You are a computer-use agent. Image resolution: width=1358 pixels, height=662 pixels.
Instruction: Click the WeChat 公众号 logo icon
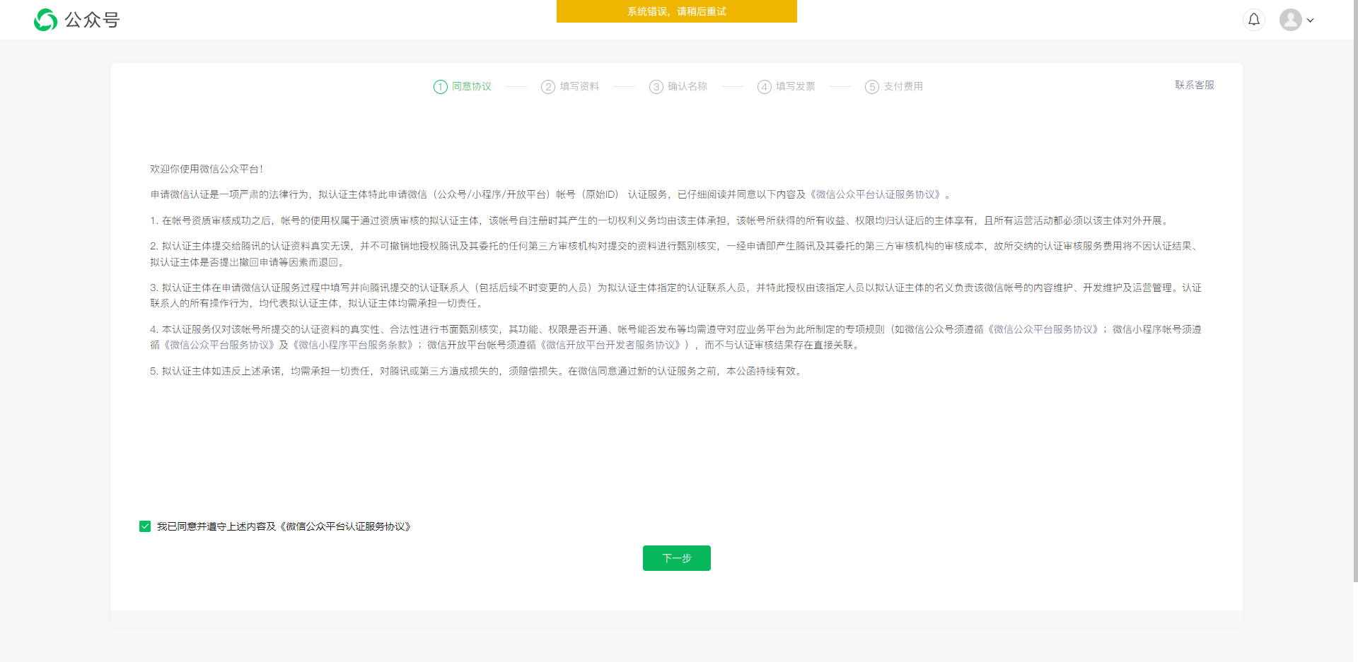pyautogui.click(x=45, y=20)
